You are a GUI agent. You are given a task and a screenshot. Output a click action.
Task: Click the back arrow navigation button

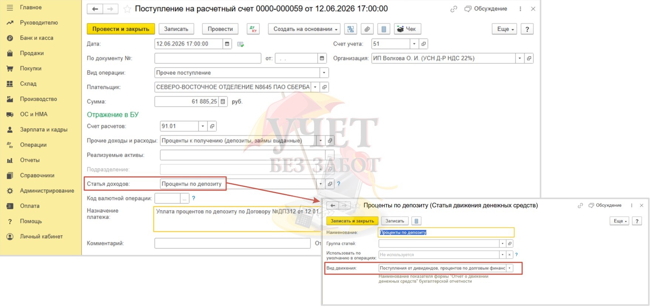click(x=95, y=9)
